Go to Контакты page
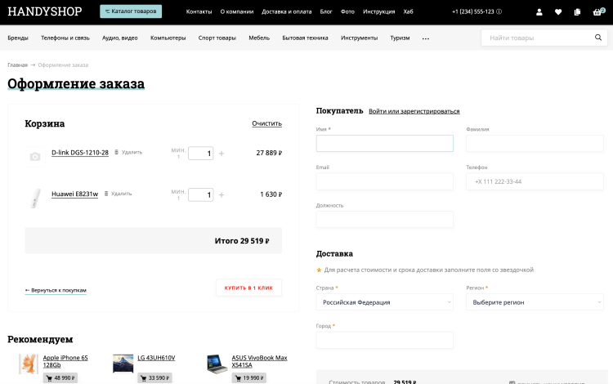Screen dimensions: 613x384 coord(199,11)
